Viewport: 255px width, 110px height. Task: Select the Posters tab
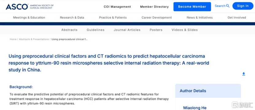156,30
